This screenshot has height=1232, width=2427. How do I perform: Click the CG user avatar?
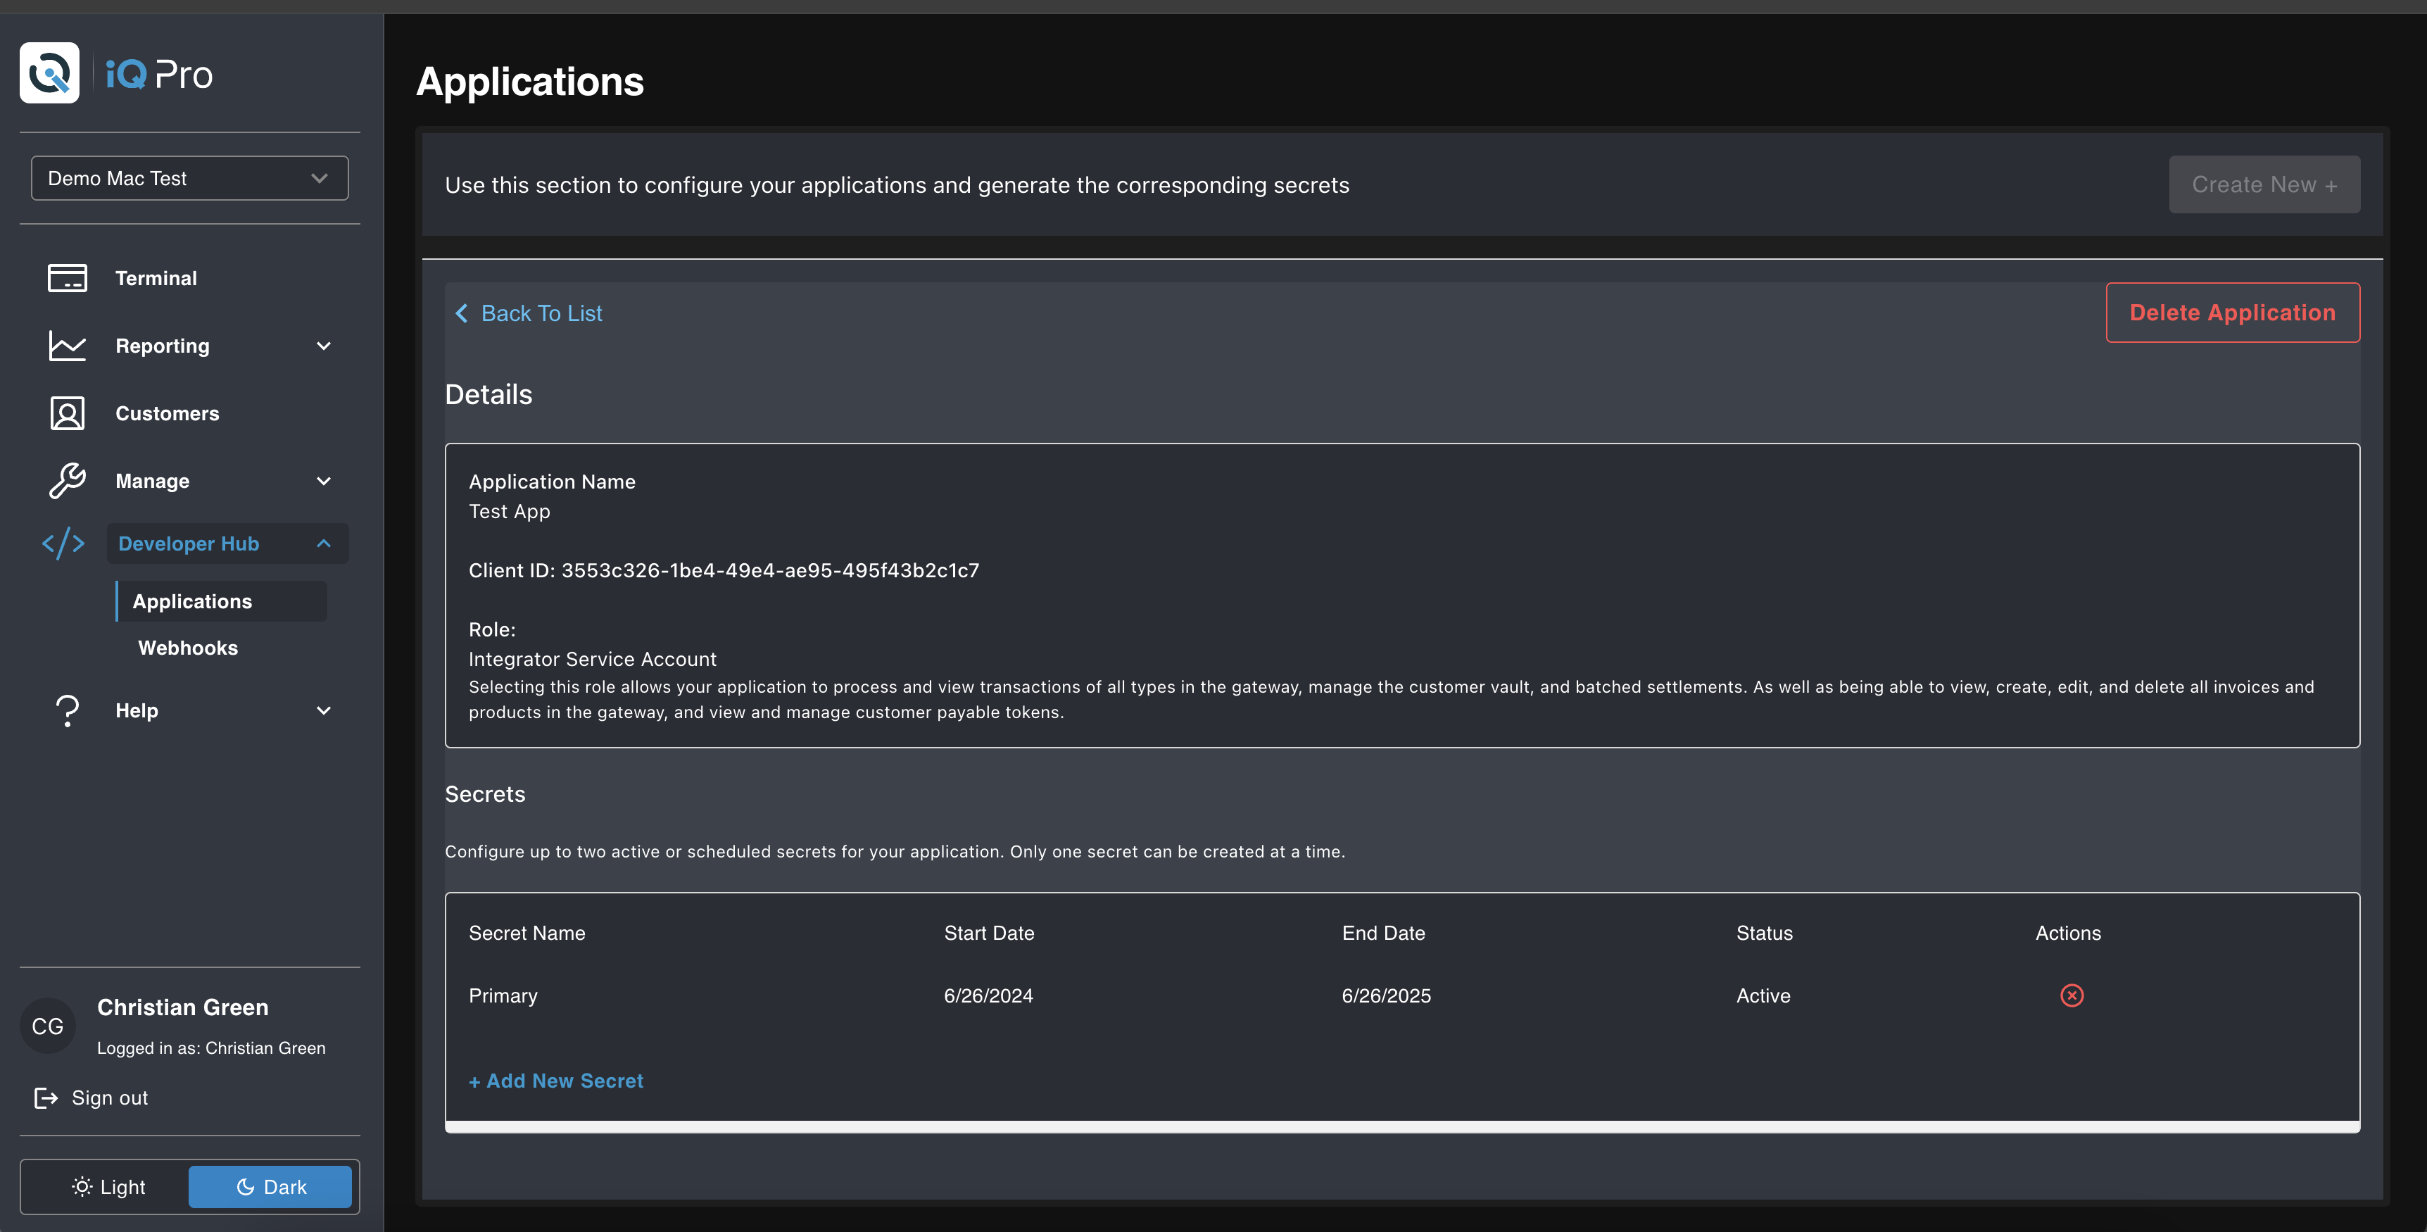click(48, 1026)
